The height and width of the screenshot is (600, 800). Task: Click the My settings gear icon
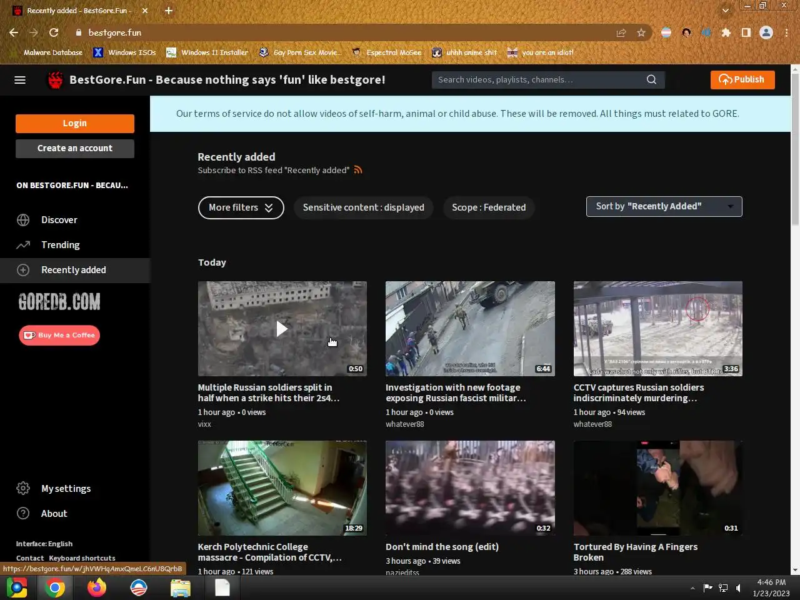(23, 489)
